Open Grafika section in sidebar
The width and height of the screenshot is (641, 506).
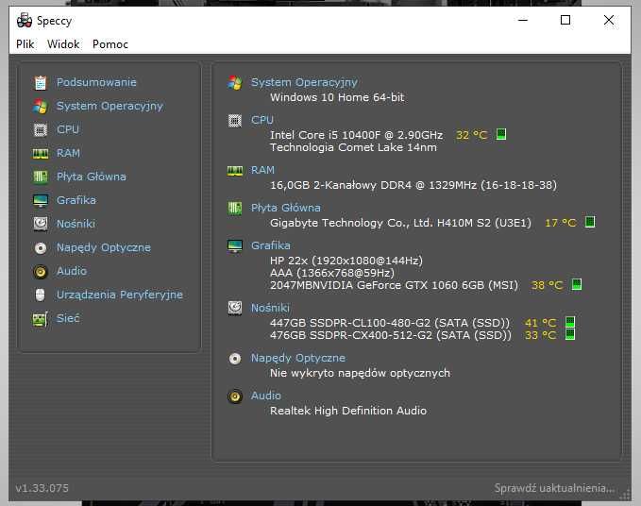pyautogui.click(x=76, y=200)
